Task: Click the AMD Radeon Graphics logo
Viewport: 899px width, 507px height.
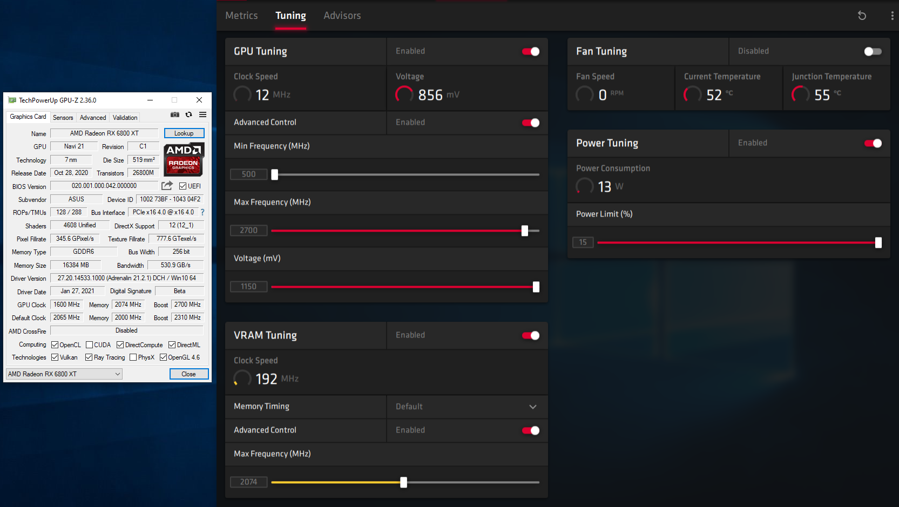Action: pos(184,159)
